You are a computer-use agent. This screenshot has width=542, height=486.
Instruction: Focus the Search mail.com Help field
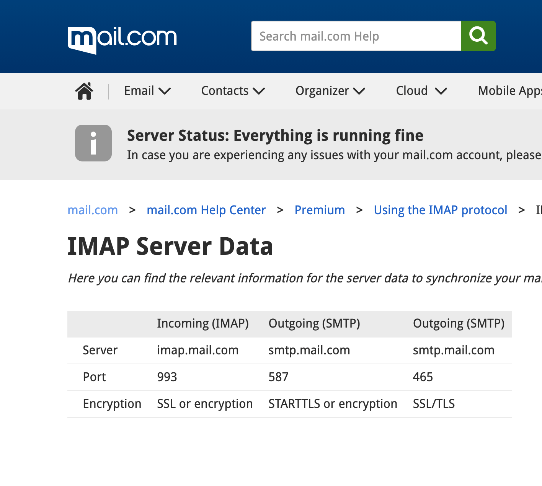coord(356,36)
